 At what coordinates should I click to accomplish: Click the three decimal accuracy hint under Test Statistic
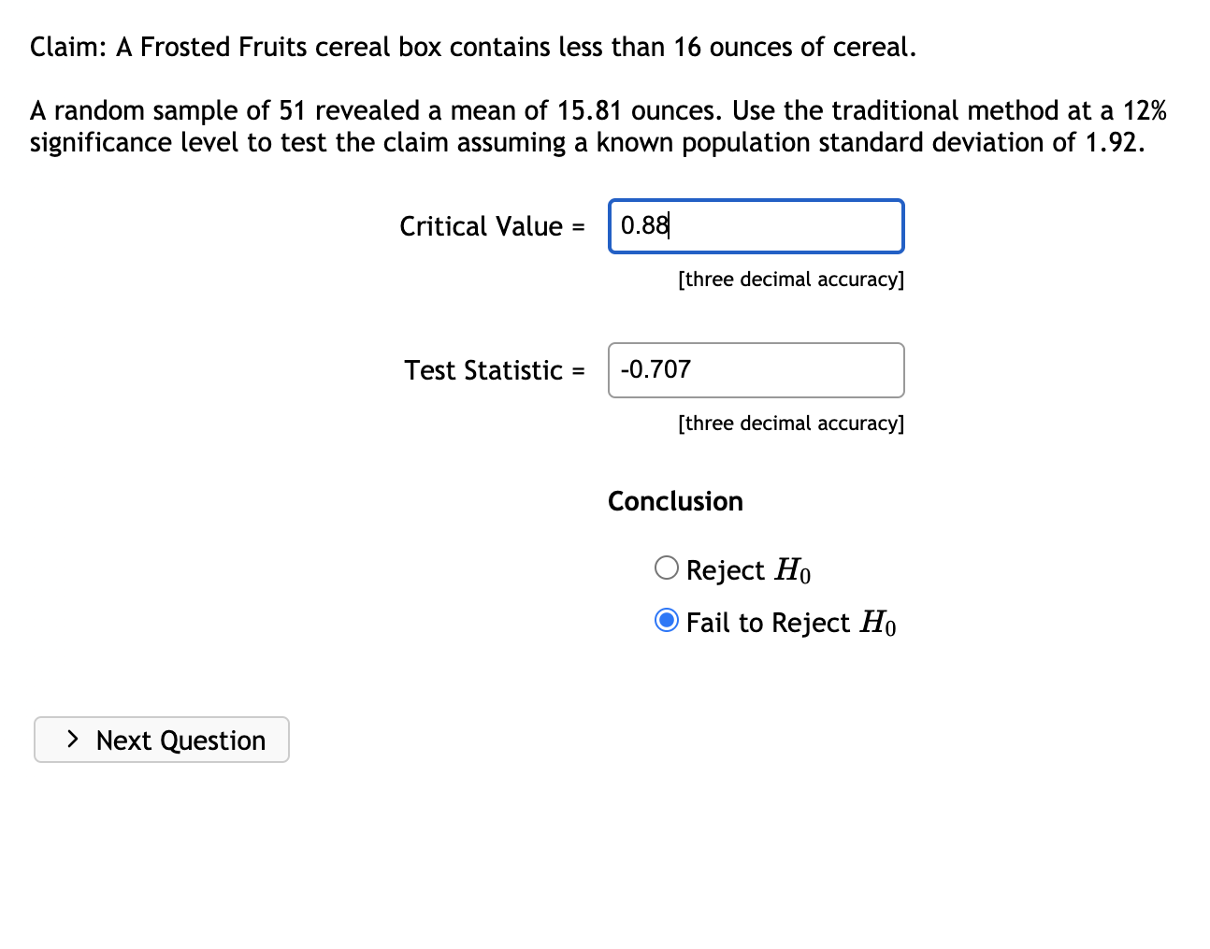[x=790, y=423]
